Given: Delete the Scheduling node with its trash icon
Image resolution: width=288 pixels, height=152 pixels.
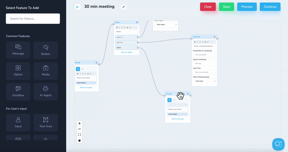Looking at the screenshot, I should point(215,37).
